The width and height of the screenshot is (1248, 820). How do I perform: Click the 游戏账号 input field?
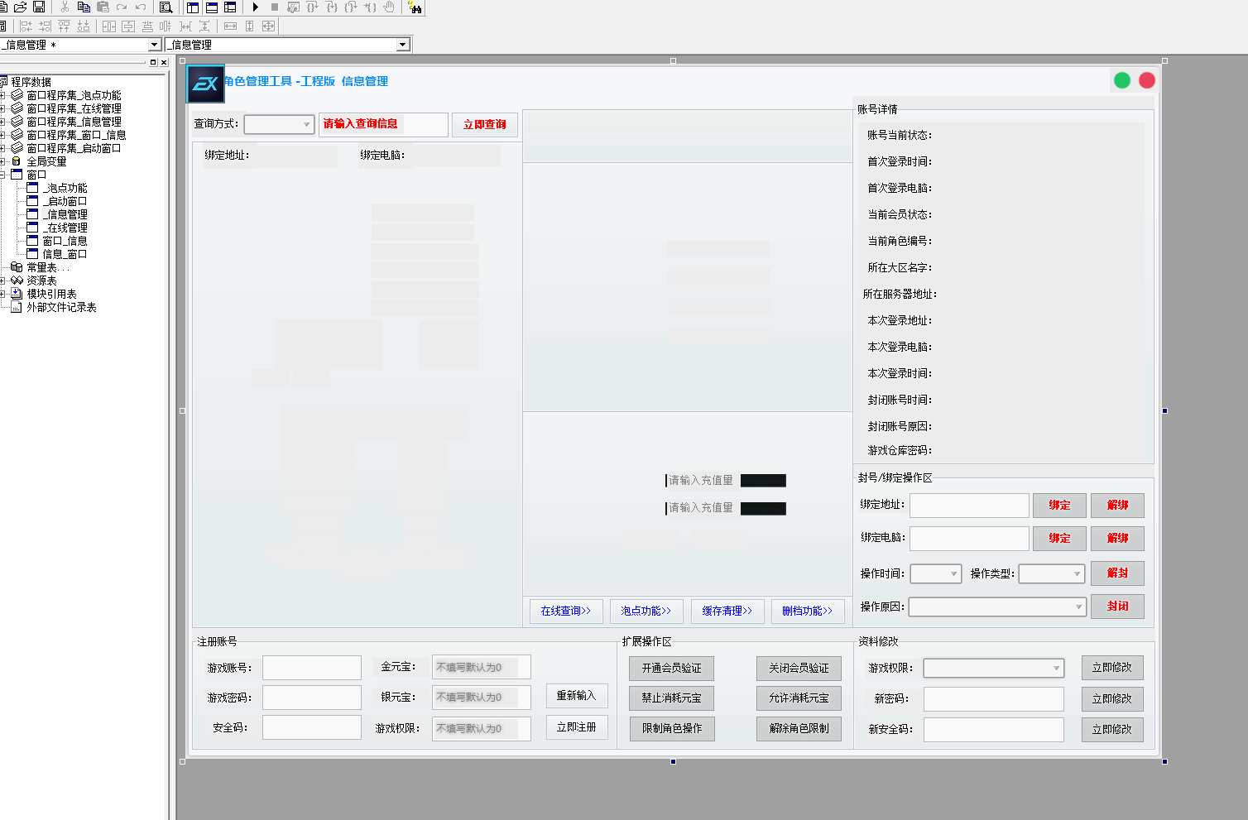311,668
